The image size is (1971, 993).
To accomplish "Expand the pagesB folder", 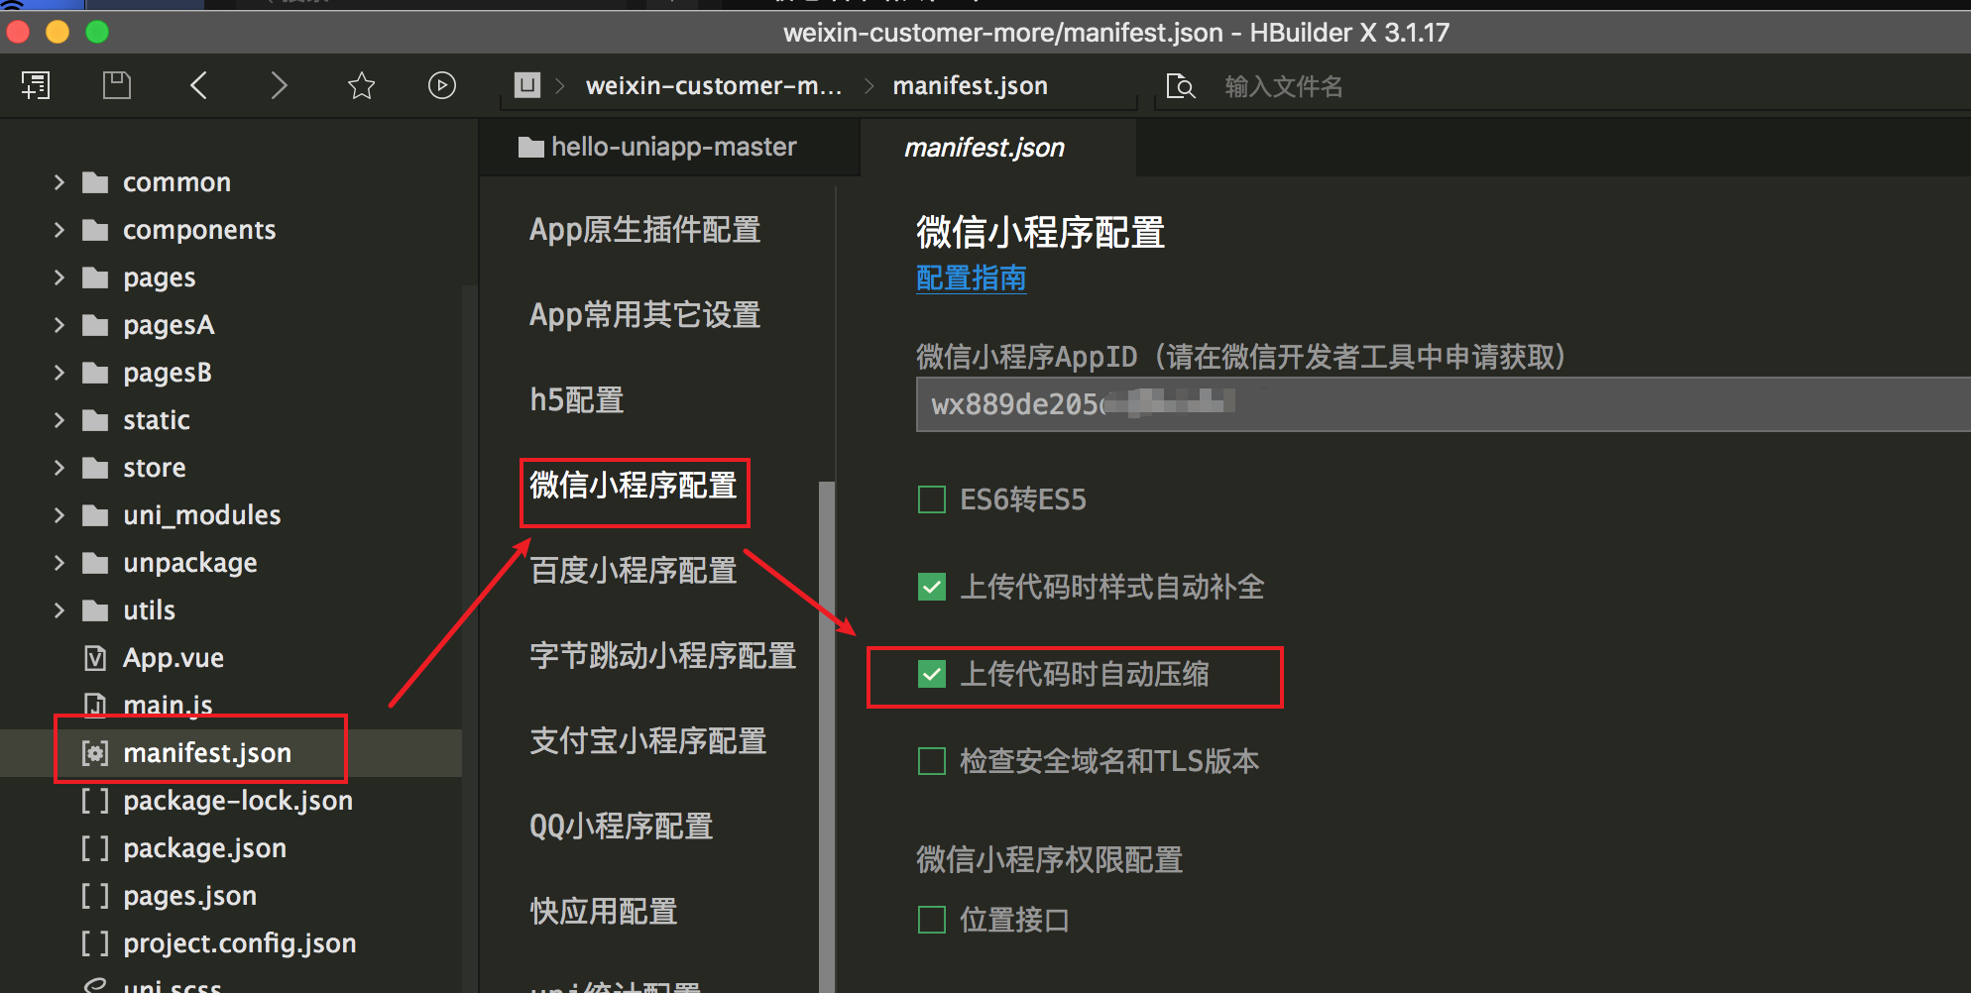I will [58, 373].
